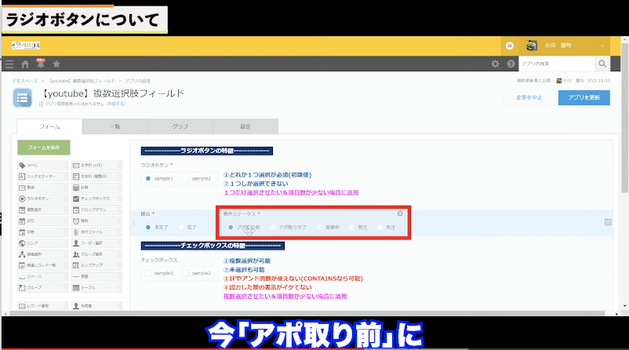Open the 案件ステータス field settings gear
This screenshot has width=629, height=350.
tap(400, 213)
